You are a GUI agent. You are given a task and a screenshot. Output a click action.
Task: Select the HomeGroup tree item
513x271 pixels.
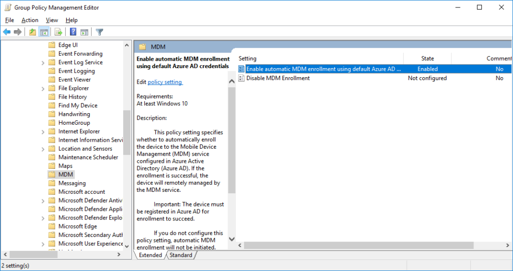[74, 122]
